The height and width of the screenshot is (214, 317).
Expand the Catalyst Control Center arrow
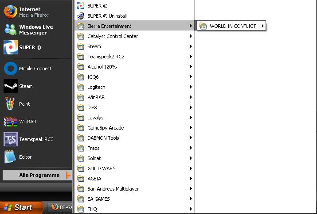pos(191,36)
